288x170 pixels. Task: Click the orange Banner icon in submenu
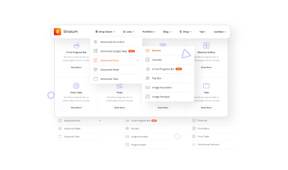tap(147, 50)
